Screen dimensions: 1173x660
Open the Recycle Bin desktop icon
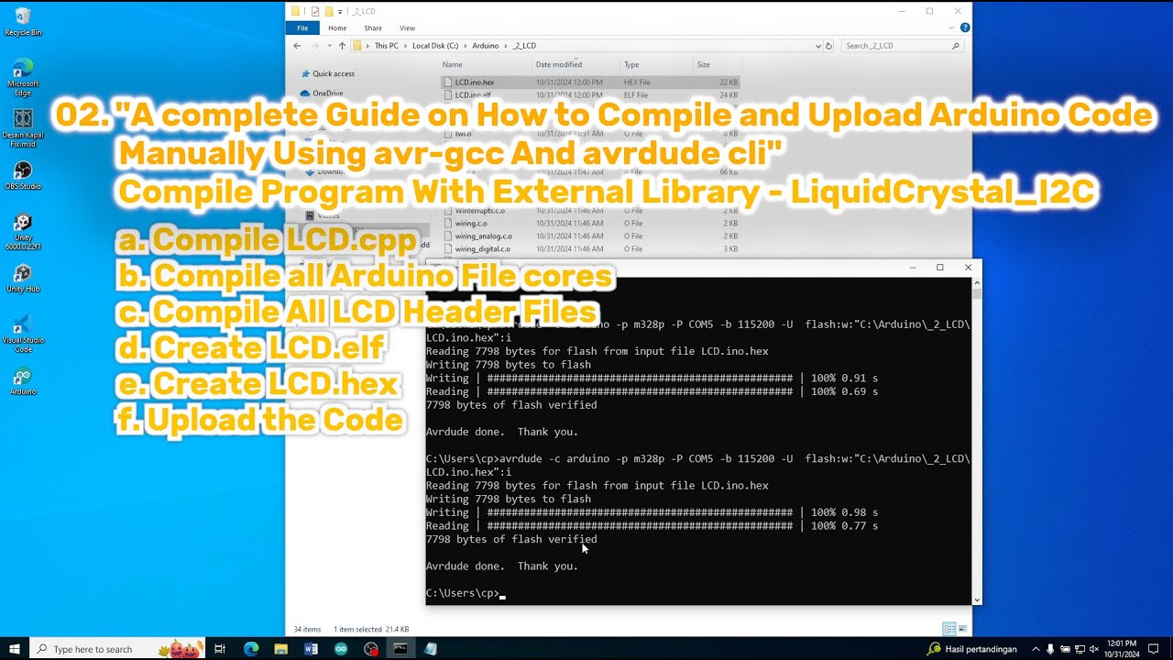pyautogui.click(x=23, y=22)
